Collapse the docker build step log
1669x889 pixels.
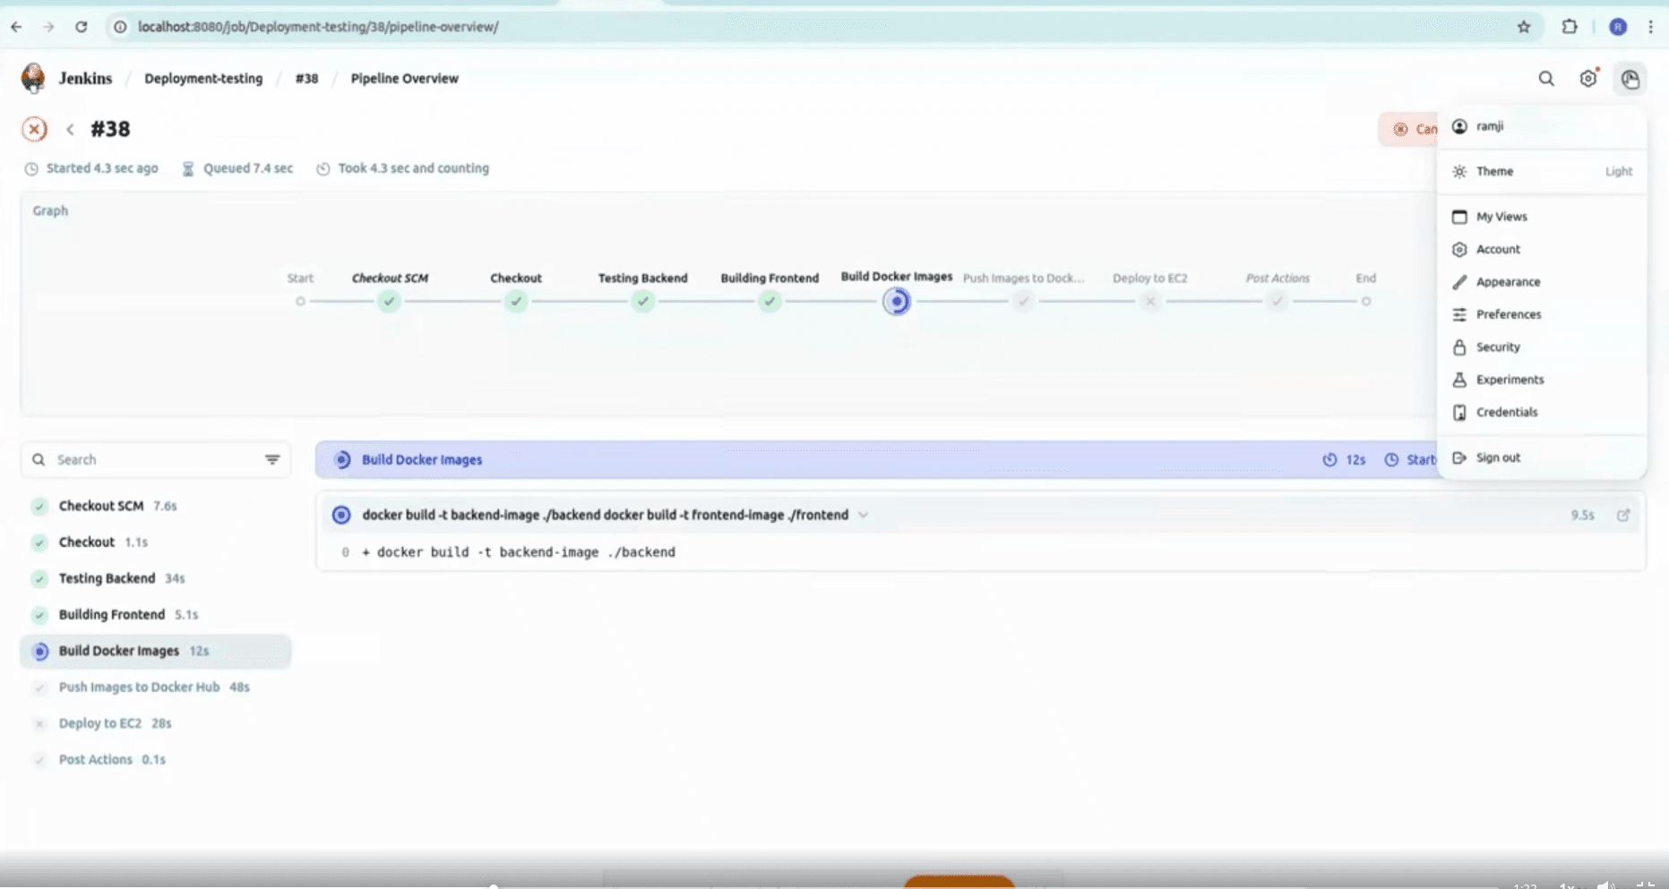pyautogui.click(x=863, y=515)
